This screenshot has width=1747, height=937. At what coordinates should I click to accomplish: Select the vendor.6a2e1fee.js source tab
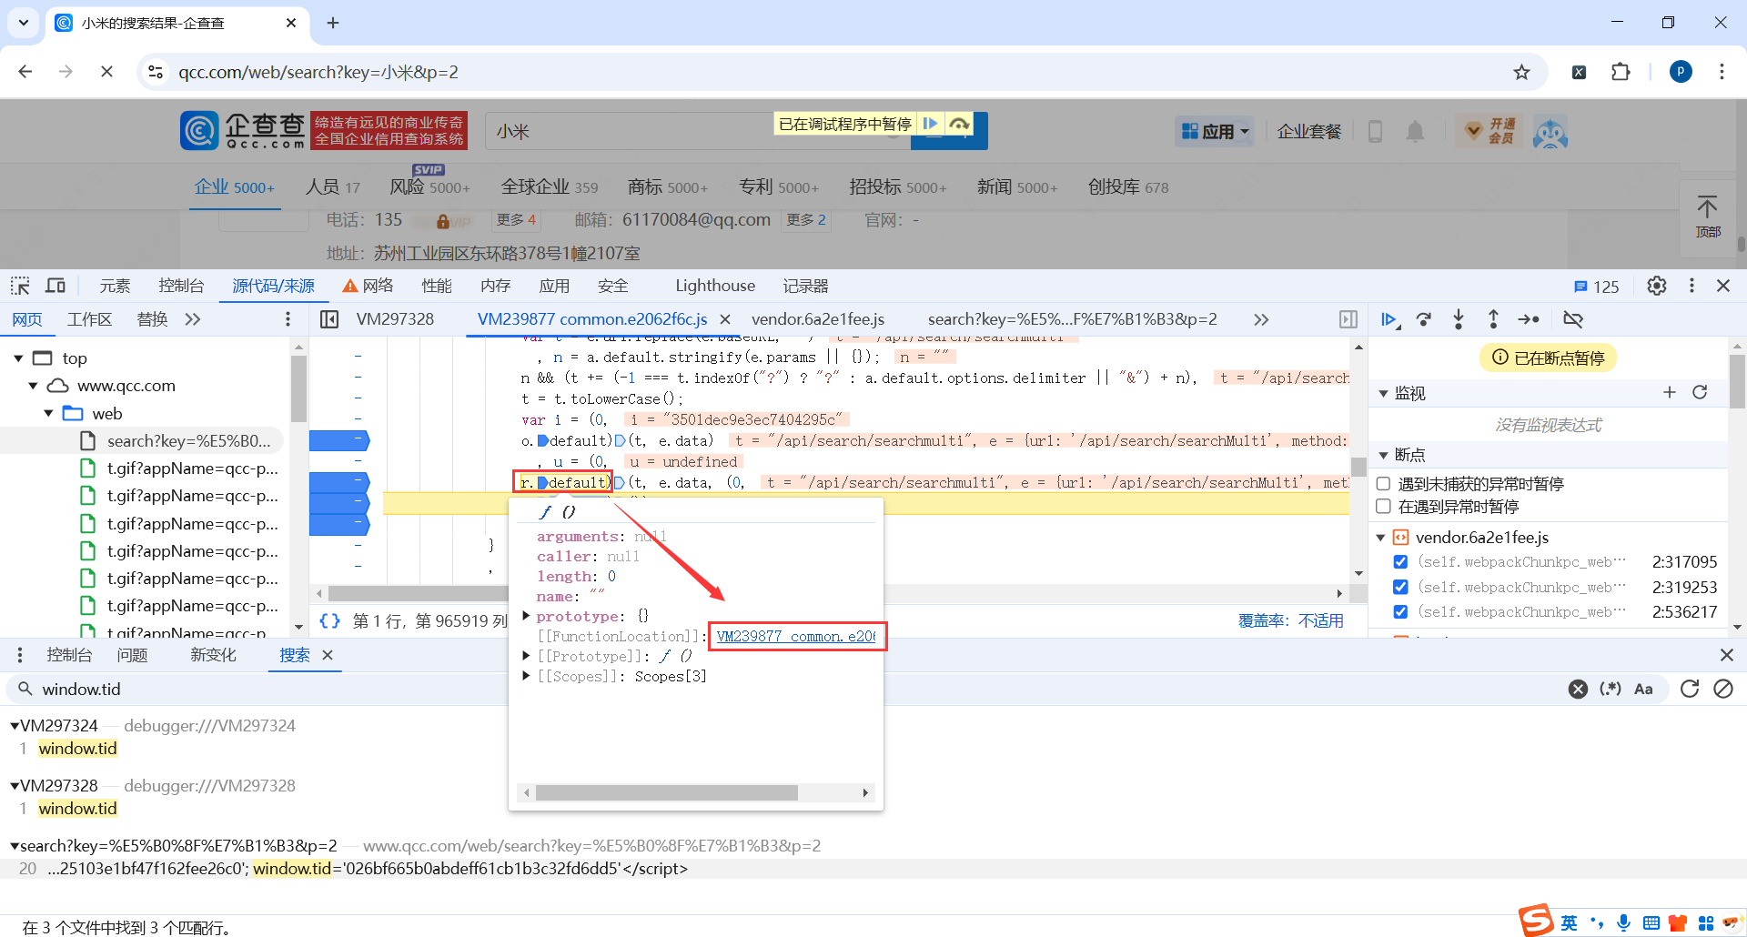click(818, 319)
